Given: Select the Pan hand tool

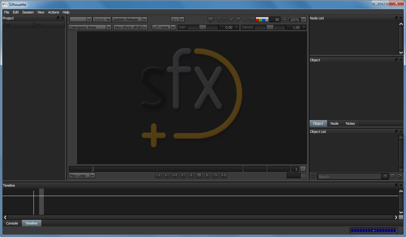Looking at the screenshot, I should point(245,19).
